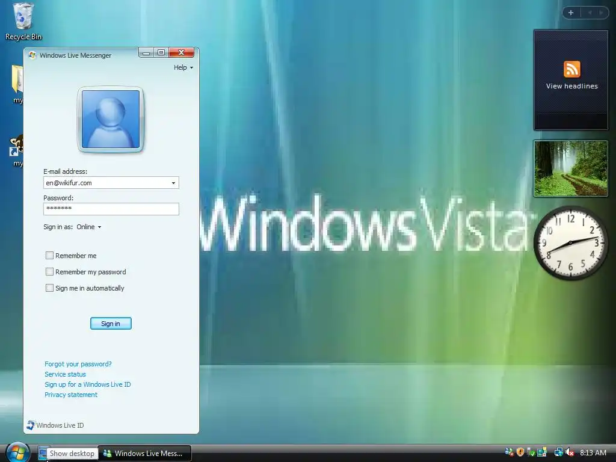The image size is (616, 462).
Task: Click the forest picture slideshow gadget
Action: pyautogui.click(x=570, y=168)
